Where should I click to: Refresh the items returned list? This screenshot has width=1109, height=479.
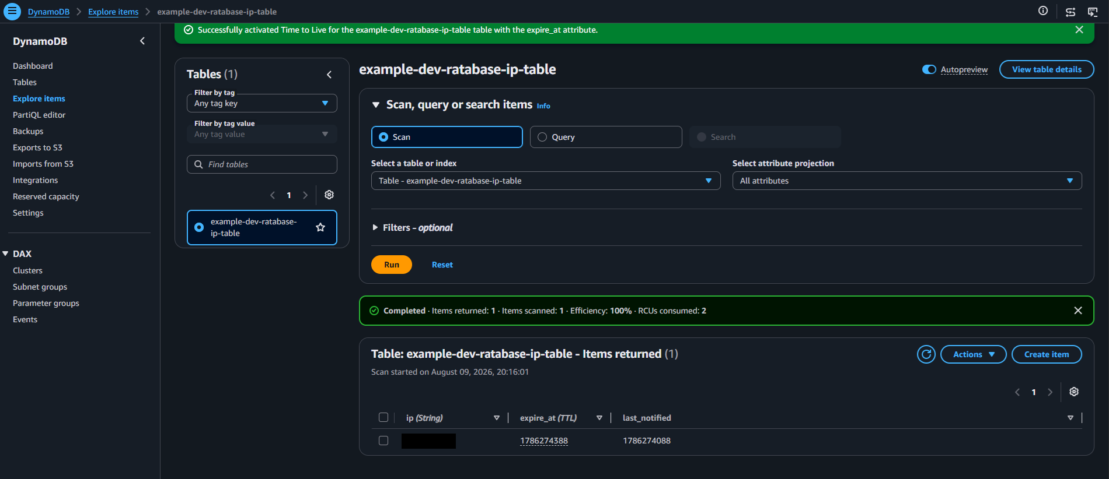pos(926,354)
